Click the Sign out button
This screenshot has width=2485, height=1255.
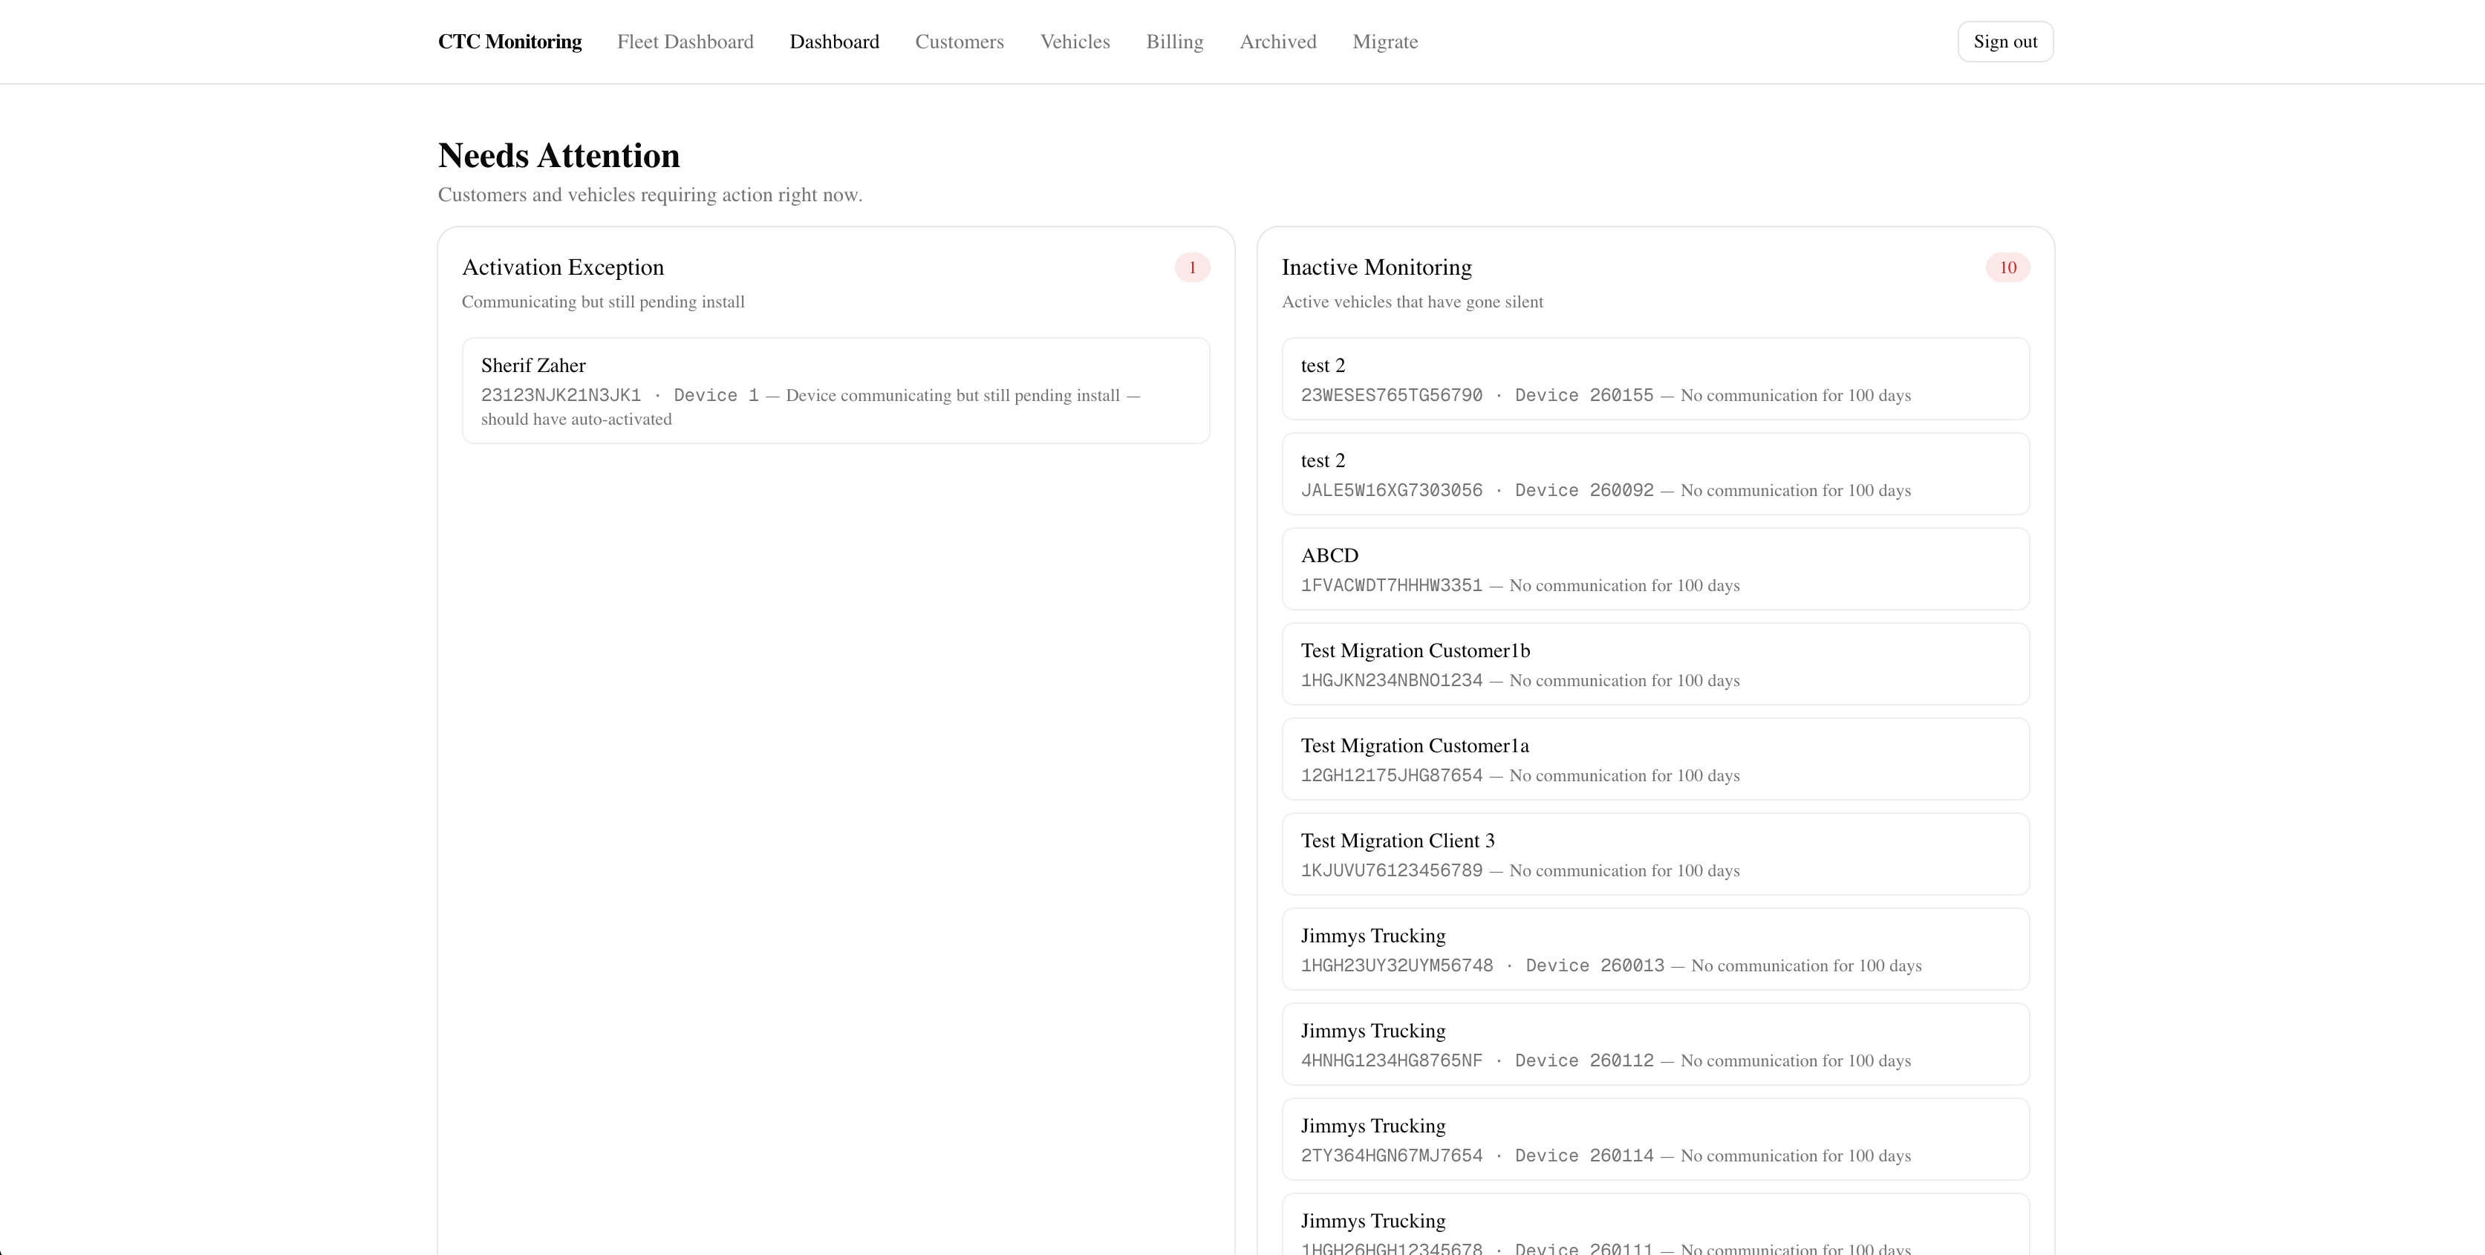pyautogui.click(x=2004, y=42)
